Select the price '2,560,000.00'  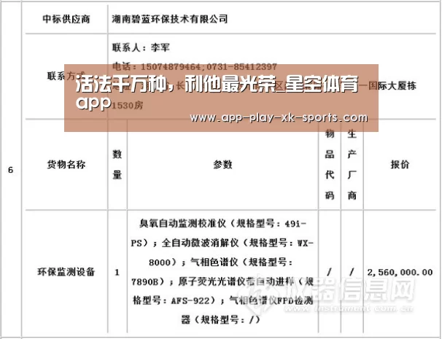[x=400, y=272]
